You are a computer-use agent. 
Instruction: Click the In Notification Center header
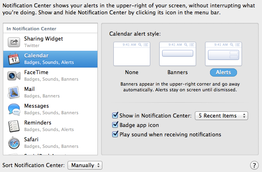(x=32, y=29)
